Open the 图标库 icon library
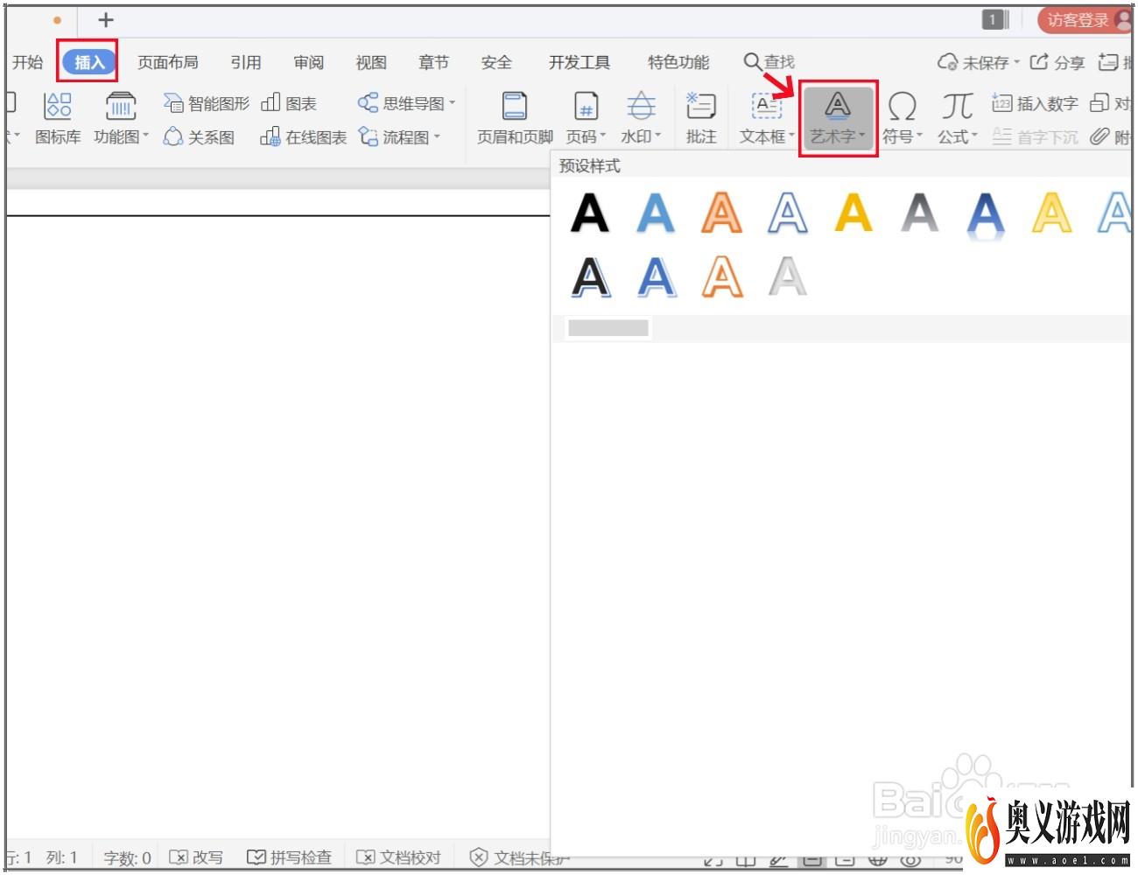The image size is (1138, 875). 58,118
